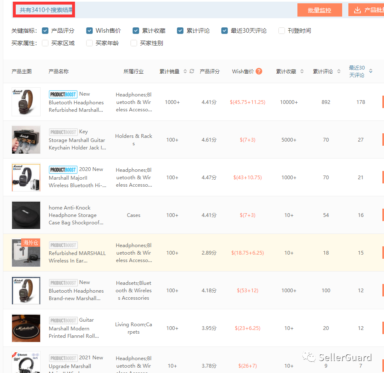Click price $(45.75+11.25)
Screen dimensions: 384x373
[248, 102]
